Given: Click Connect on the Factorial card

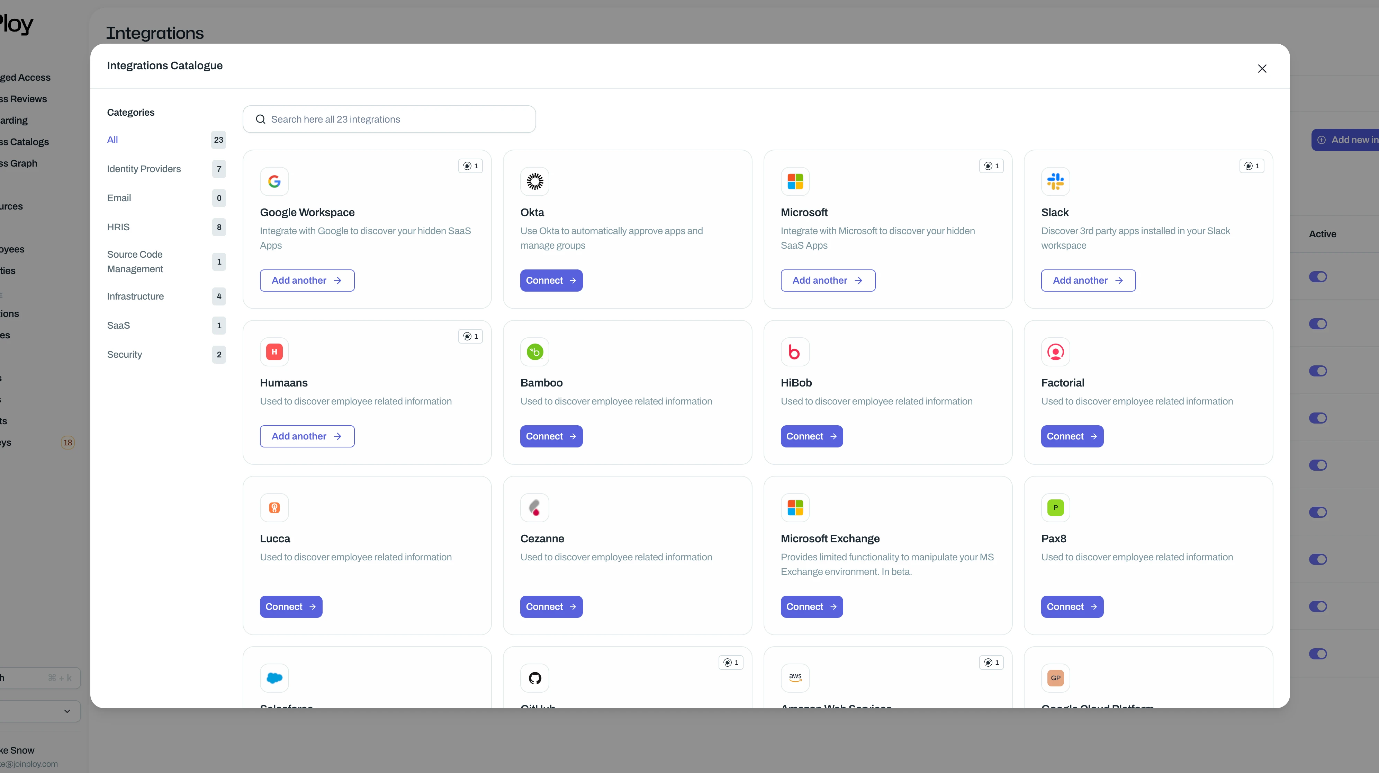Looking at the screenshot, I should pos(1072,437).
